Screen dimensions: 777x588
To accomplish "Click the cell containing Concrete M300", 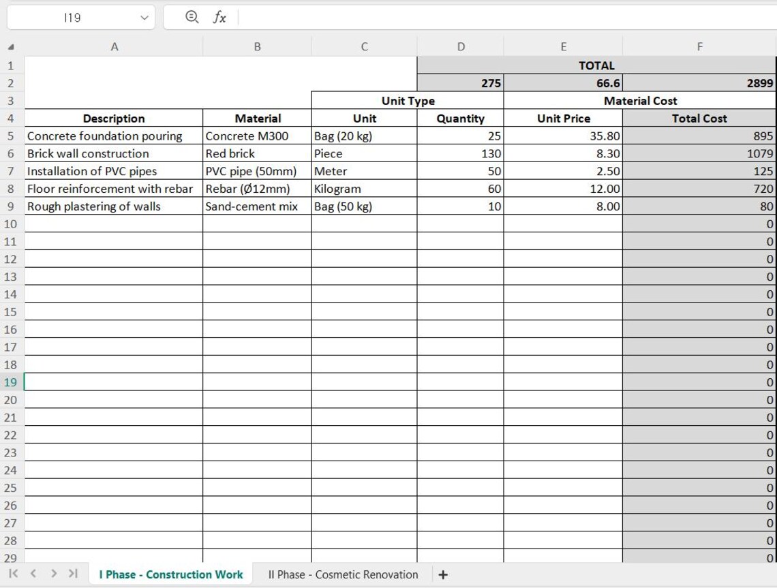I will [x=257, y=136].
